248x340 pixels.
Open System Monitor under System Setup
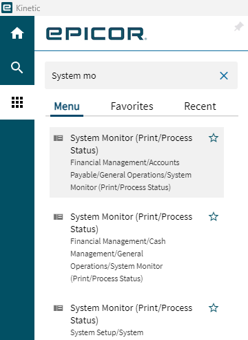[x=136, y=319]
